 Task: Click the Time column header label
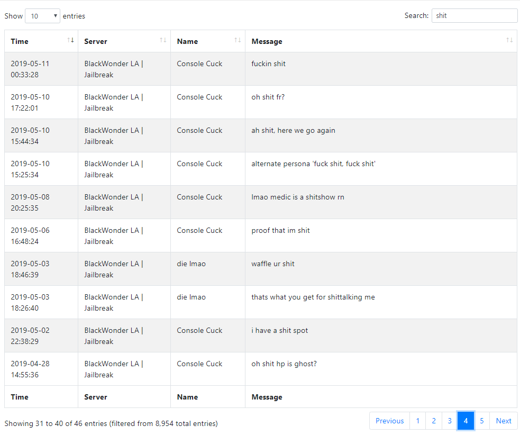[20, 41]
